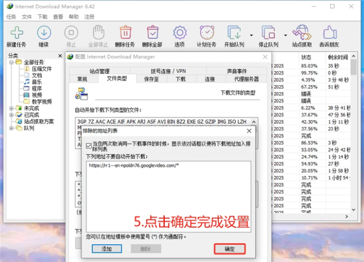
Task: Switch to 下载 tab in config dialog
Action: (180, 79)
